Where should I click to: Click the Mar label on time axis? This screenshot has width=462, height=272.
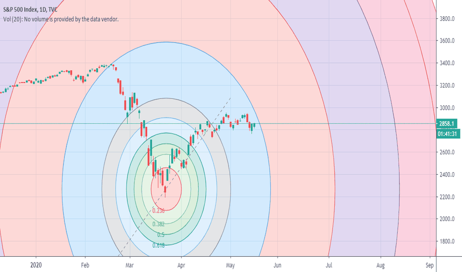pos(130,265)
